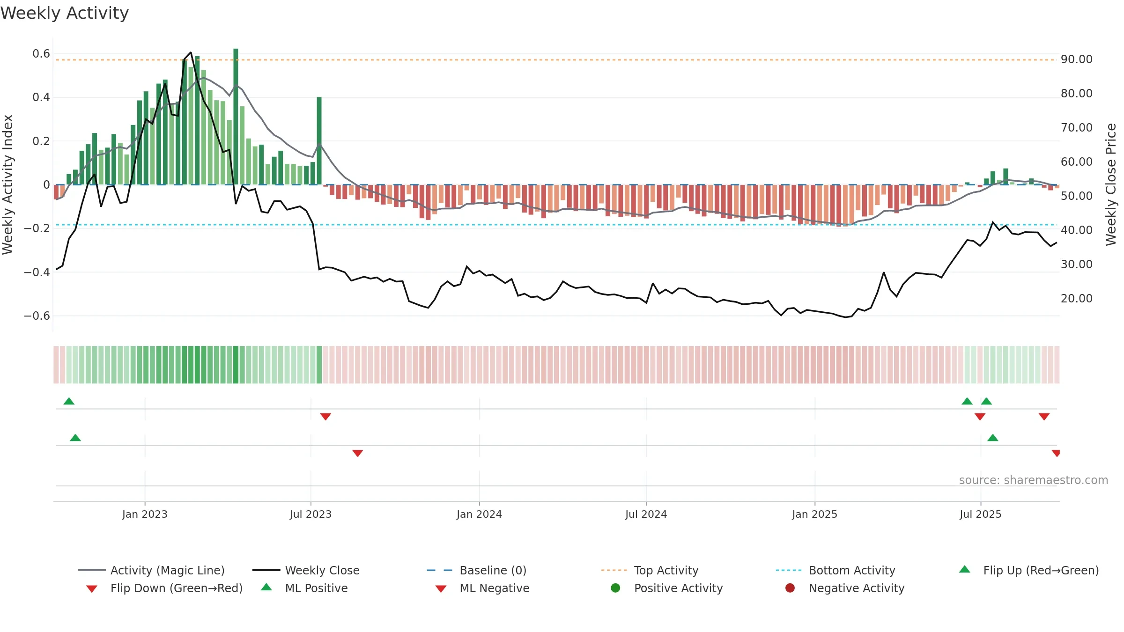This screenshot has height=632, width=1124.
Task: Click the Jan 2024 x-axis label
Action: click(479, 514)
